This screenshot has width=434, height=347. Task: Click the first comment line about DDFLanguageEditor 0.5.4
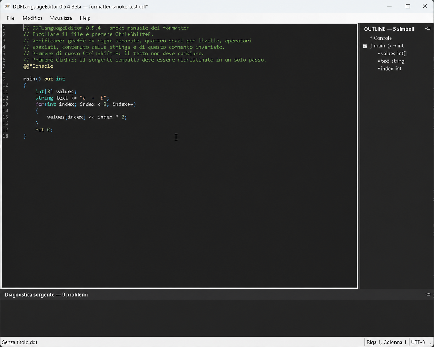(106, 28)
